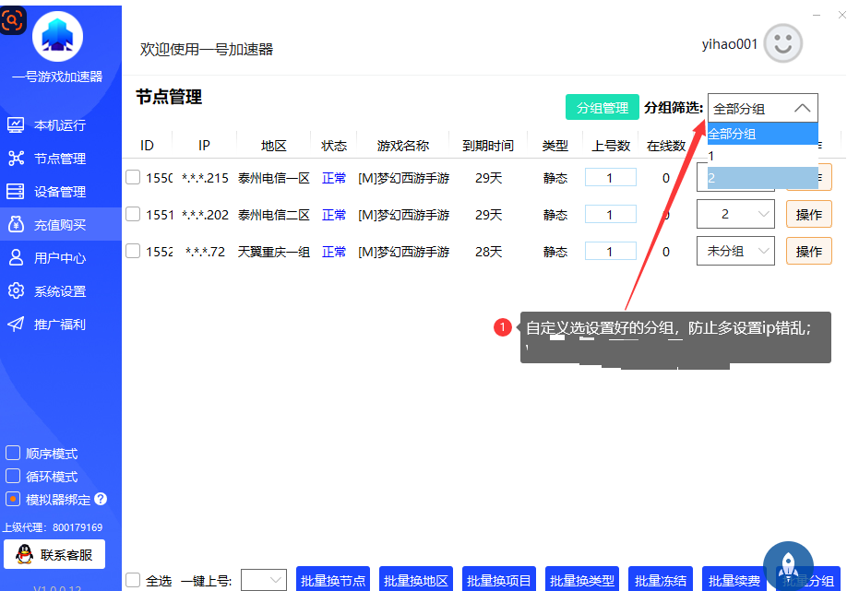Click the 在线数 column header
This screenshot has width=859, height=591.
click(x=666, y=146)
